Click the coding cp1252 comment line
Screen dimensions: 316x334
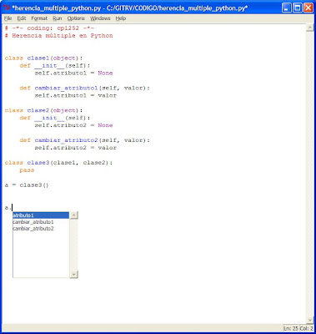pos(49,28)
